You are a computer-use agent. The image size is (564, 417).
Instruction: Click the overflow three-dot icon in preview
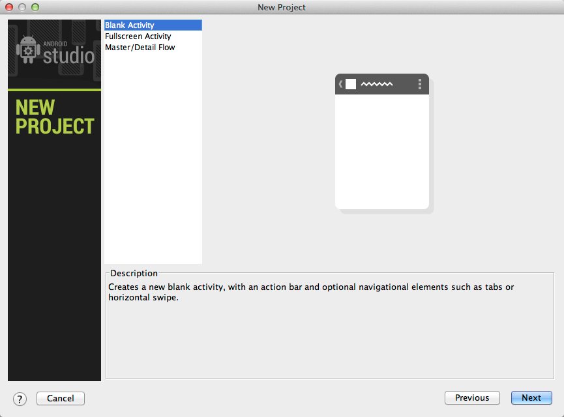420,84
